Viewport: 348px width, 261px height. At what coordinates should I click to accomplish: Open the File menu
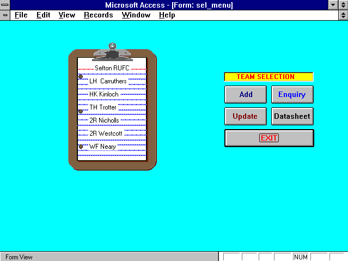tap(21, 15)
